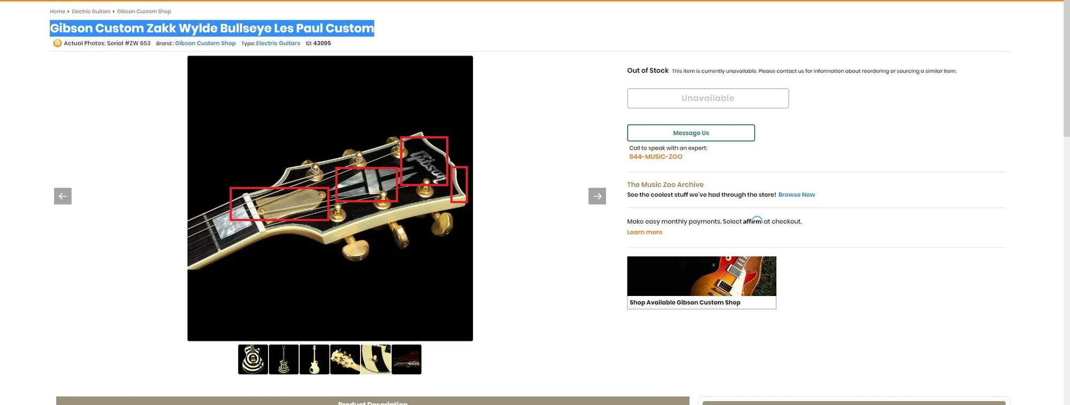Go to Electric Guitars breadcrumb
The height and width of the screenshot is (405, 1070).
coord(91,11)
